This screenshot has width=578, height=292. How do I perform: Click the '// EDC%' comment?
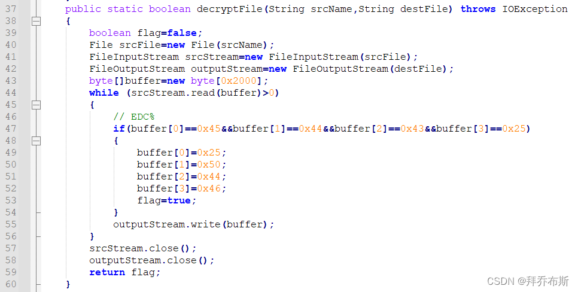tap(134, 117)
